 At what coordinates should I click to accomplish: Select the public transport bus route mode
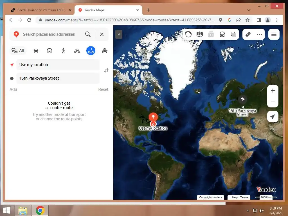[x=49, y=51]
